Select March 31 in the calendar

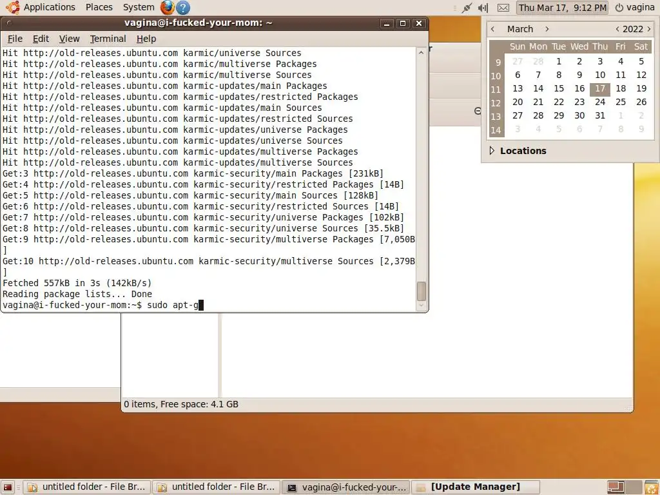[x=600, y=115]
